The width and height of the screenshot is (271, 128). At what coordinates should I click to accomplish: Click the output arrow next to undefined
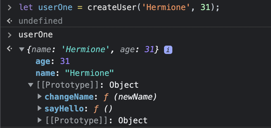coord(9,21)
